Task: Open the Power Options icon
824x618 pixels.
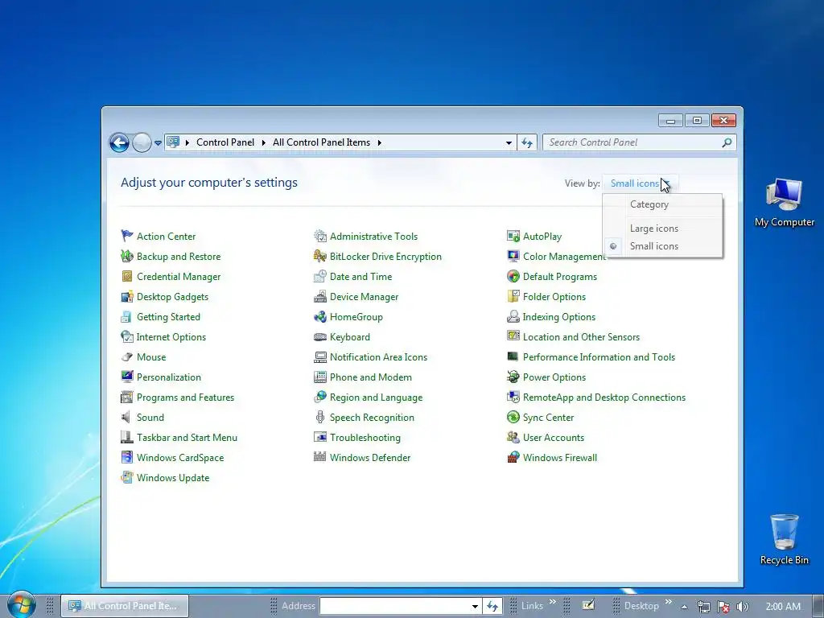Action: (513, 377)
